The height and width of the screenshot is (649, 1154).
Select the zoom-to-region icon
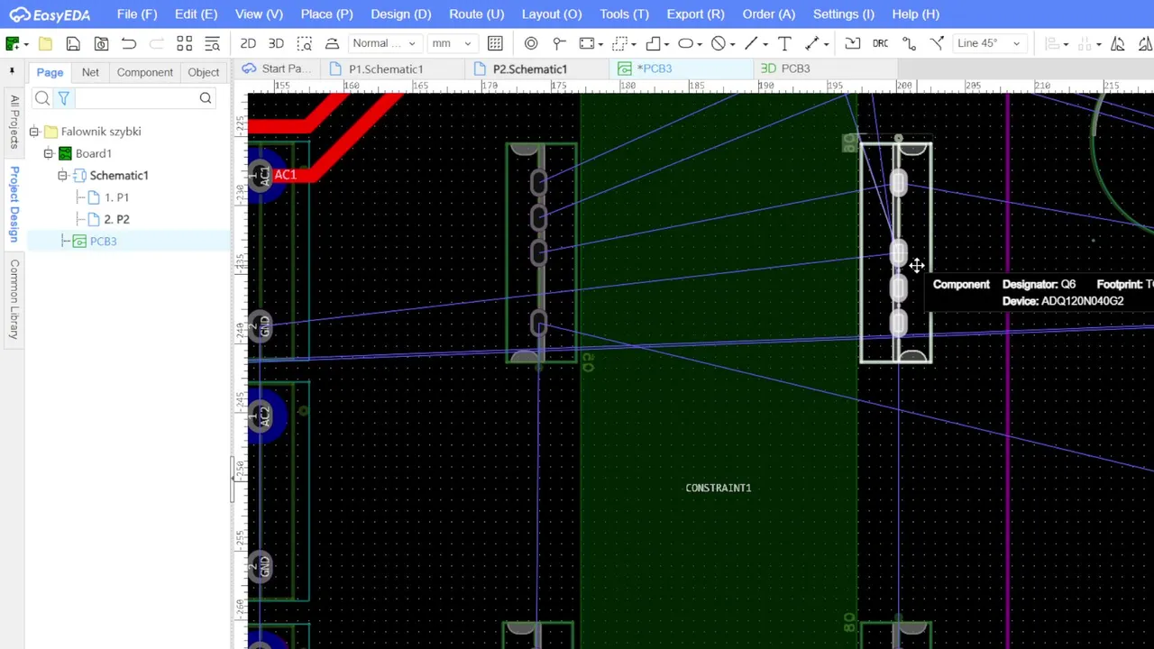(x=304, y=43)
